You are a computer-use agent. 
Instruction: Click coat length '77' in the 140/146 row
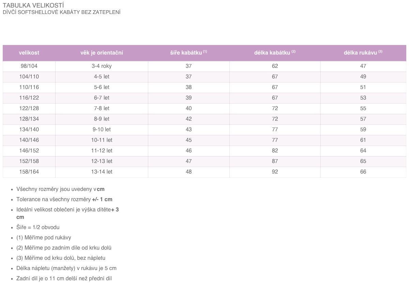[275, 140]
